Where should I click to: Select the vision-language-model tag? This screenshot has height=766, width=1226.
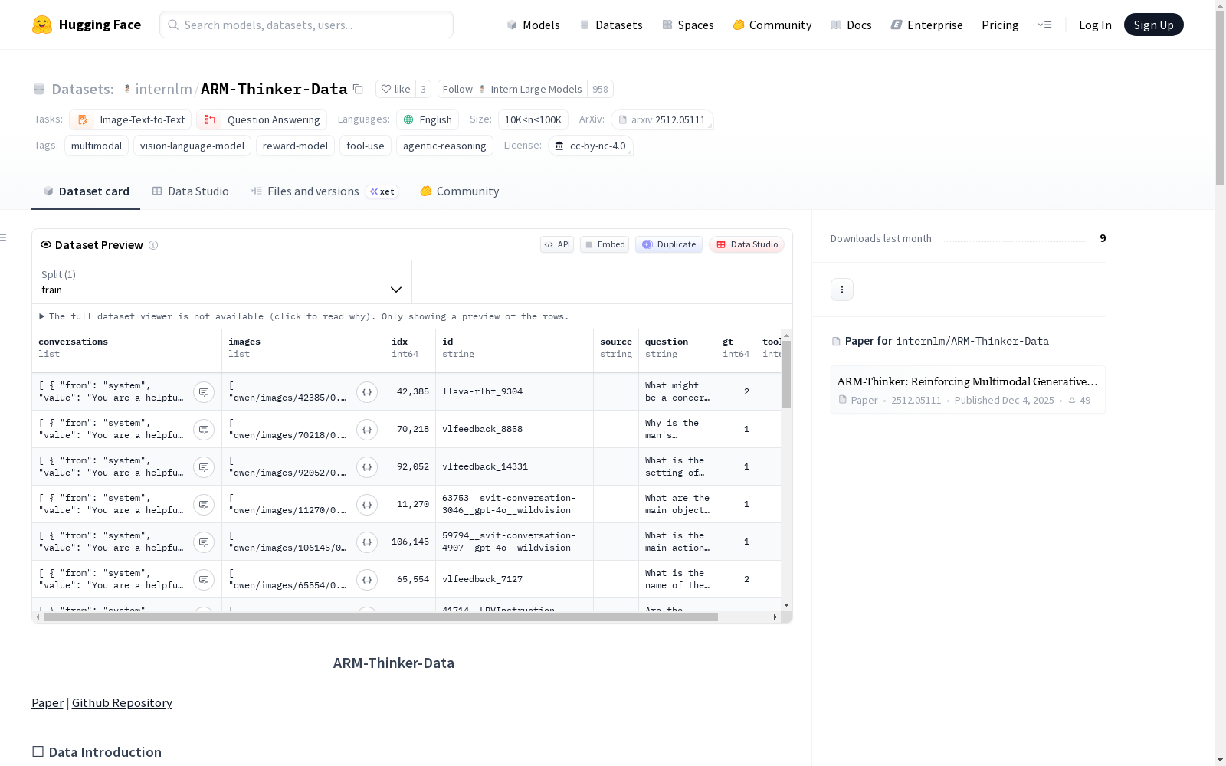(x=192, y=146)
